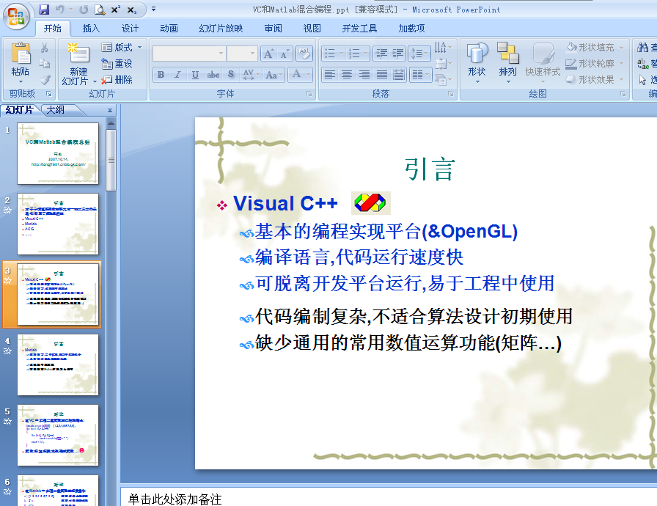The width and height of the screenshot is (657, 506).
Task: Click the Paste (粘贴) clipboard icon
Action: pos(21,54)
